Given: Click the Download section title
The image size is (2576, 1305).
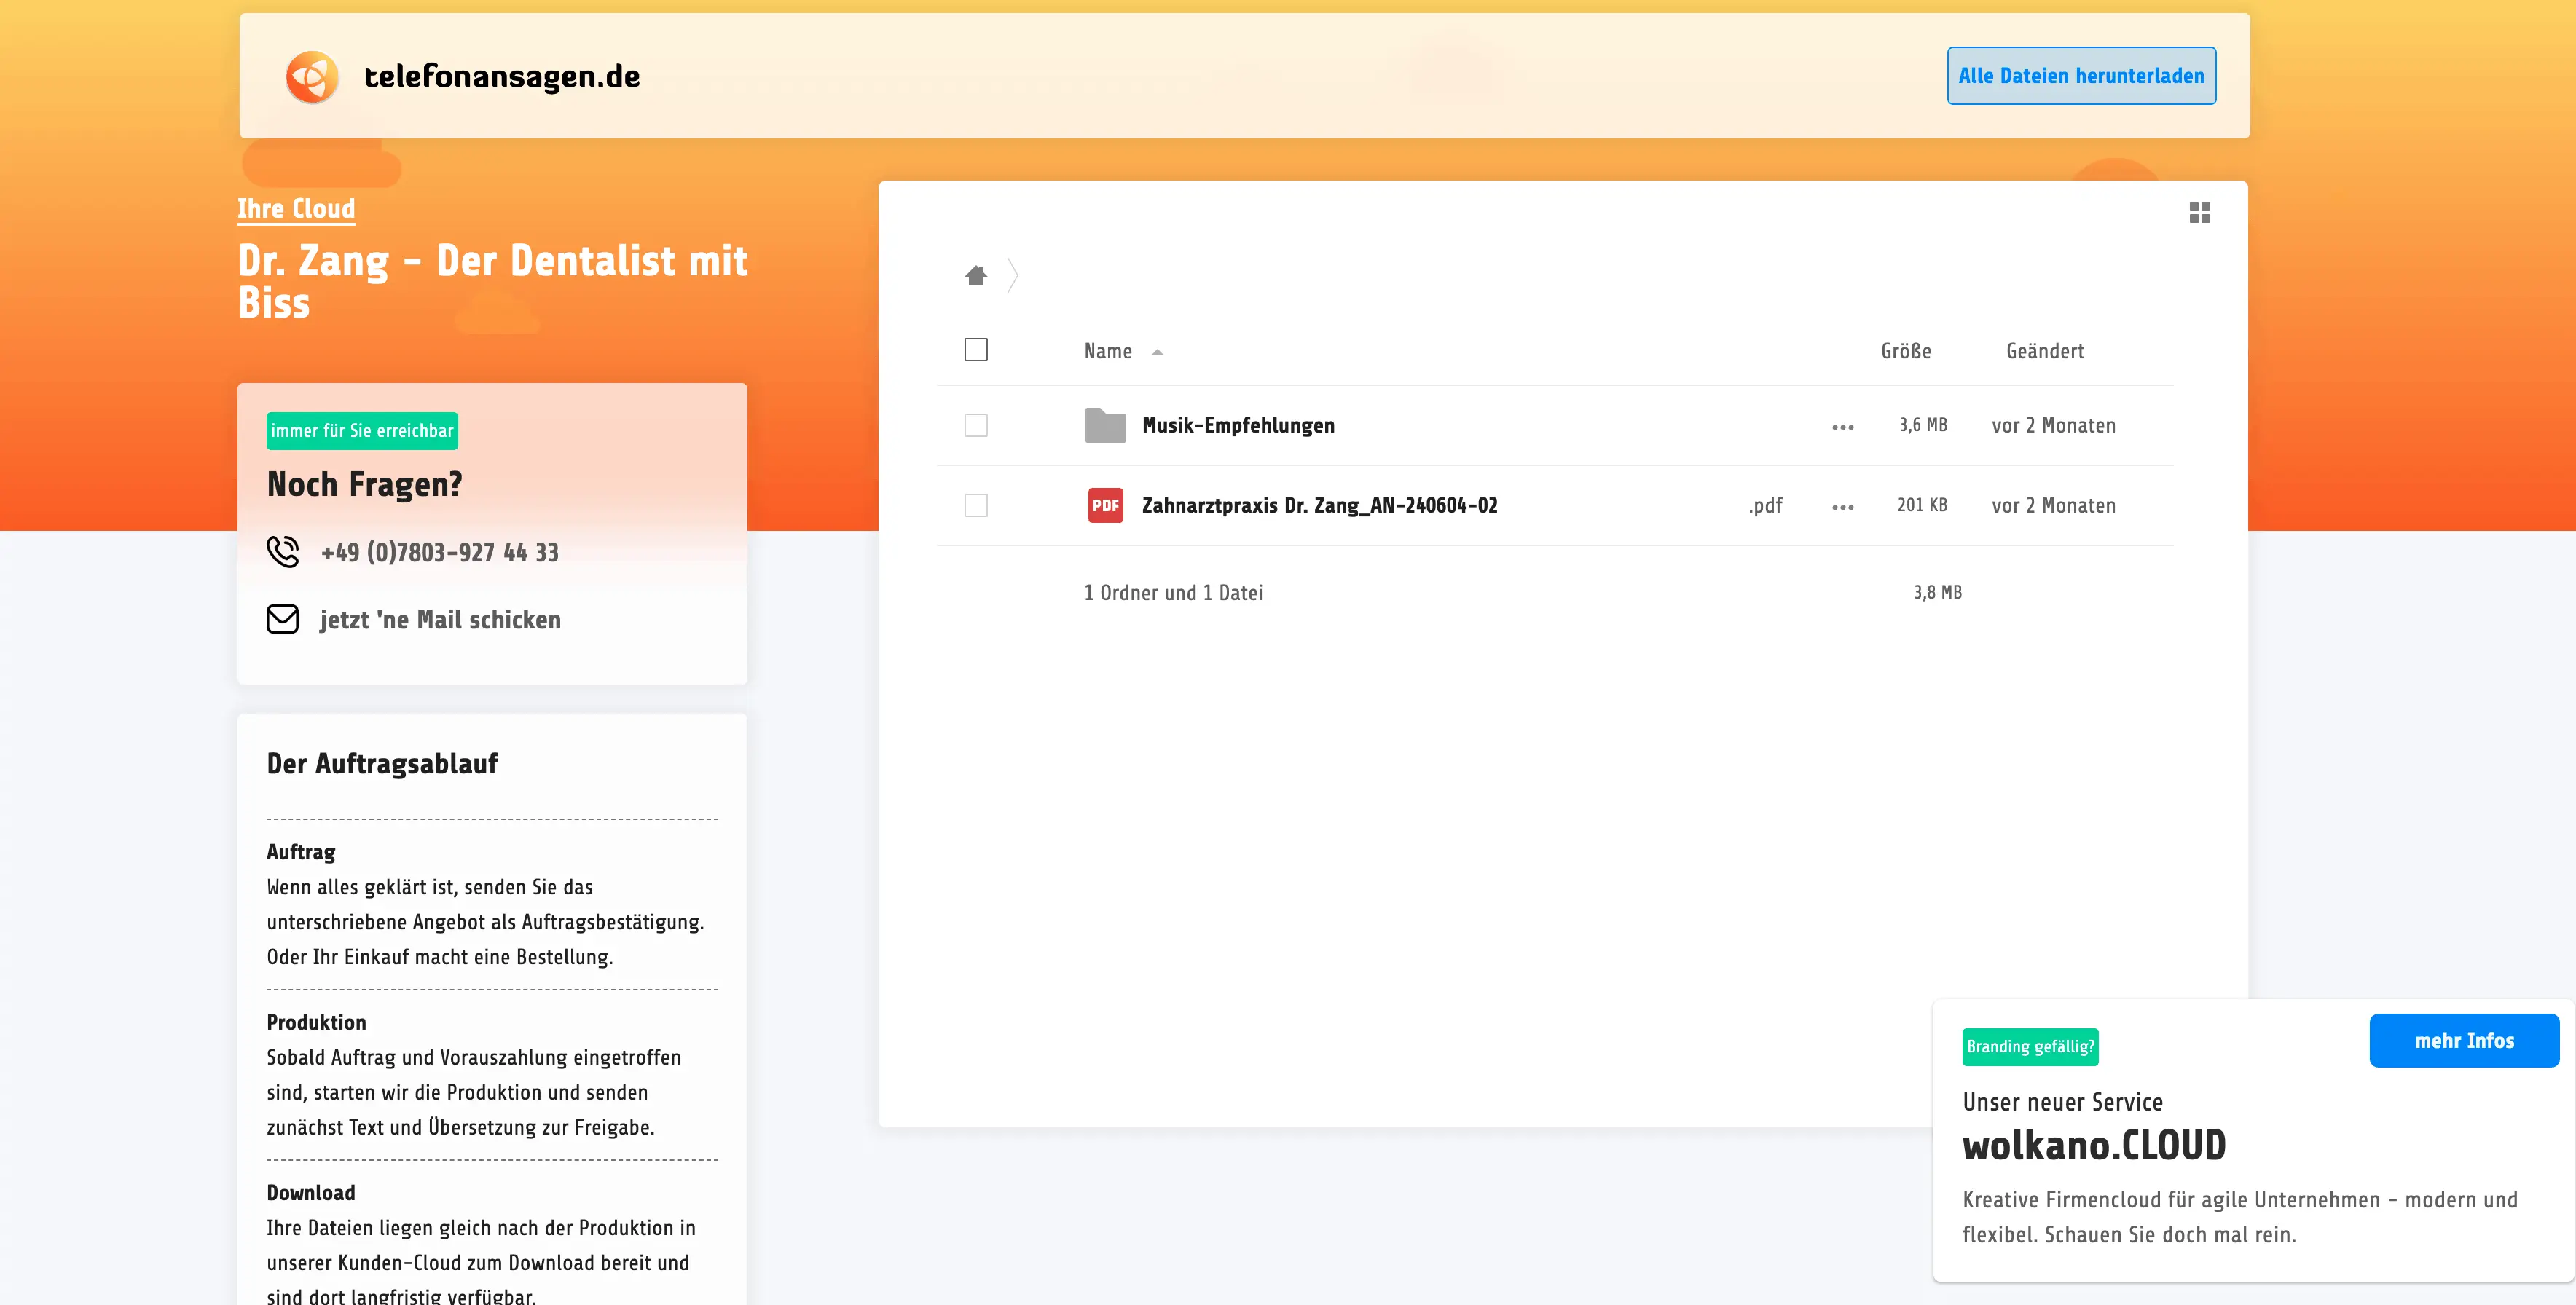Looking at the screenshot, I should pyautogui.click(x=311, y=1193).
